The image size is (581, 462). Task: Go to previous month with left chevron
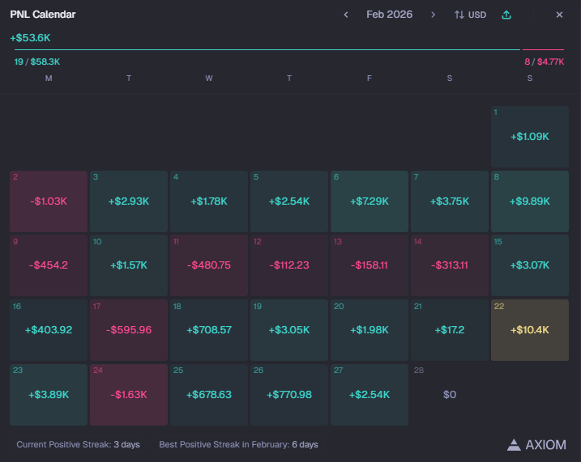[346, 15]
